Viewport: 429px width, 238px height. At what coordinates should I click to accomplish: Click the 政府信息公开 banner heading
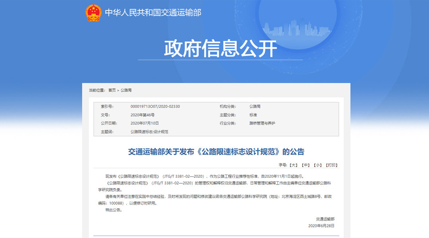tap(220, 49)
